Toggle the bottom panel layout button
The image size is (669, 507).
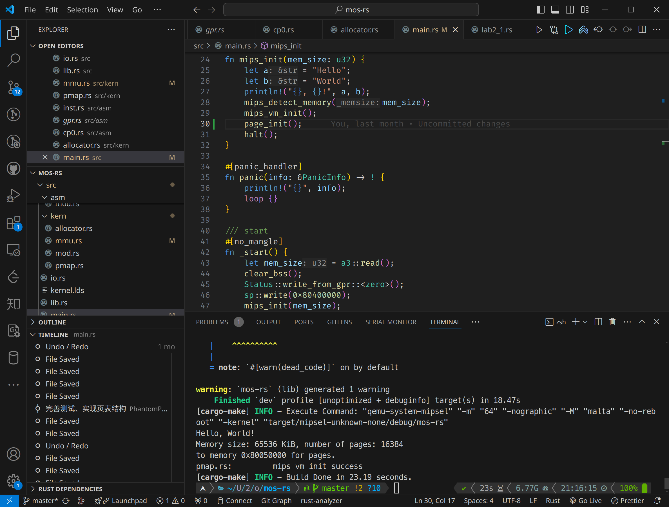(x=555, y=10)
